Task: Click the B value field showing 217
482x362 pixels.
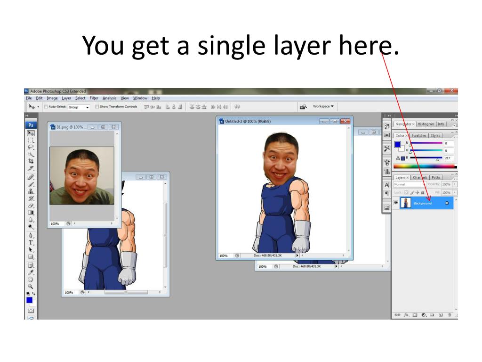Action: (448, 158)
